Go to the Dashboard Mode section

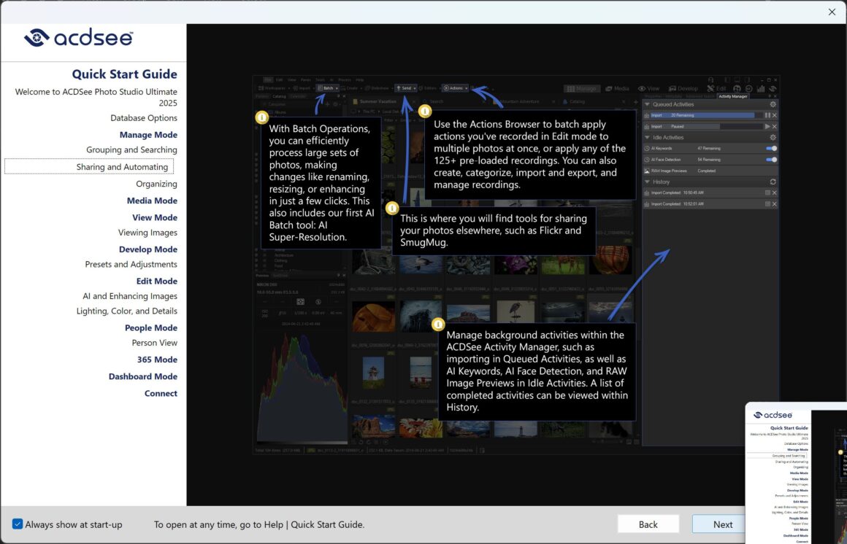(x=142, y=376)
